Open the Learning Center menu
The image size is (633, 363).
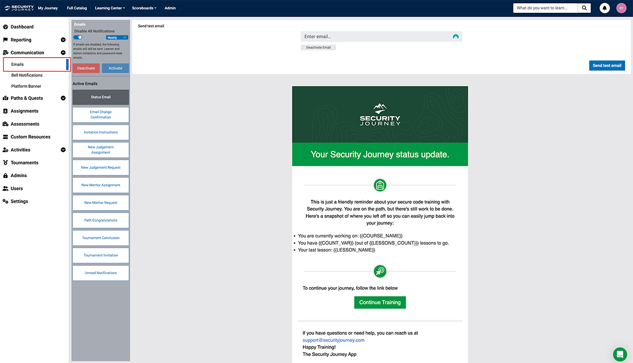pos(109,8)
